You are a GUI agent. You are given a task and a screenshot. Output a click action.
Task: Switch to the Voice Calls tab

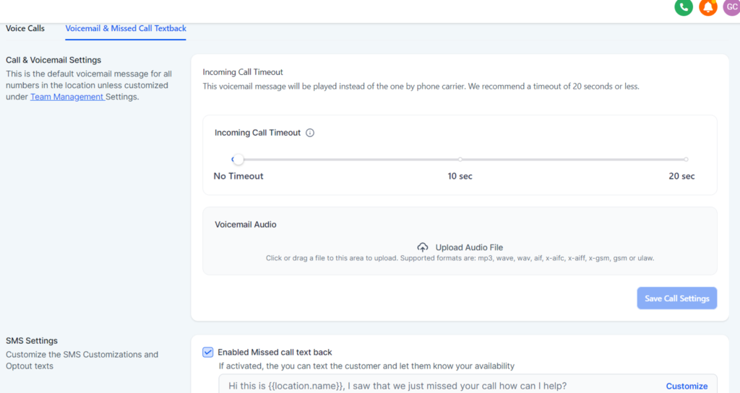25,29
